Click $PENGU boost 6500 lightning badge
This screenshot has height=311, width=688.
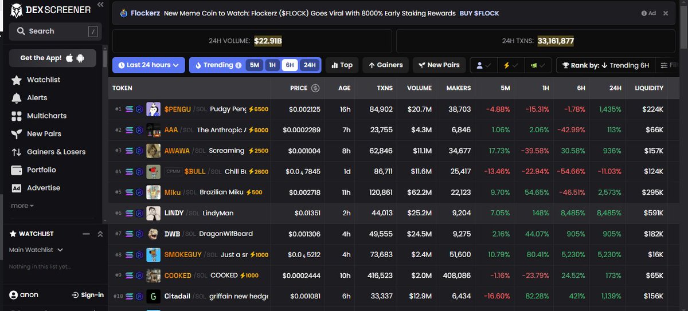[x=258, y=109]
